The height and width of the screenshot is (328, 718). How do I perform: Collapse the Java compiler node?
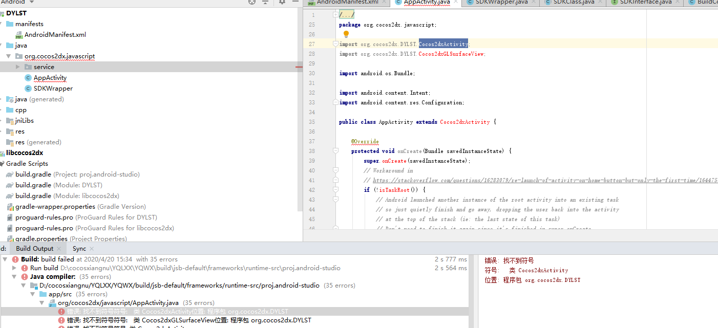click(x=14, y=277)
